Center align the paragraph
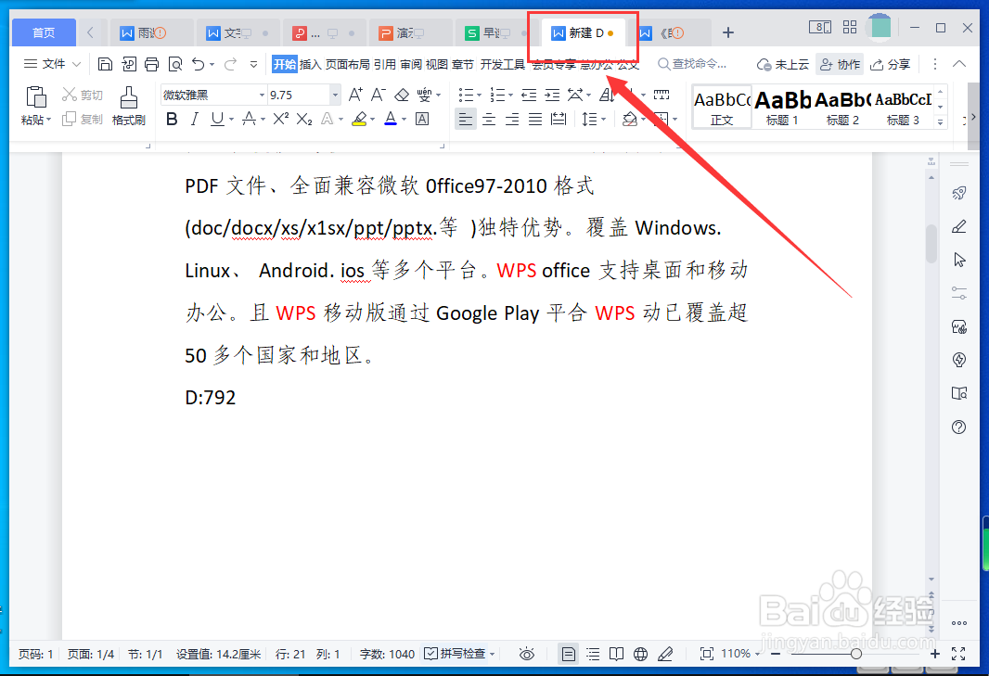989x676 pixels. [x=489, y=119]
